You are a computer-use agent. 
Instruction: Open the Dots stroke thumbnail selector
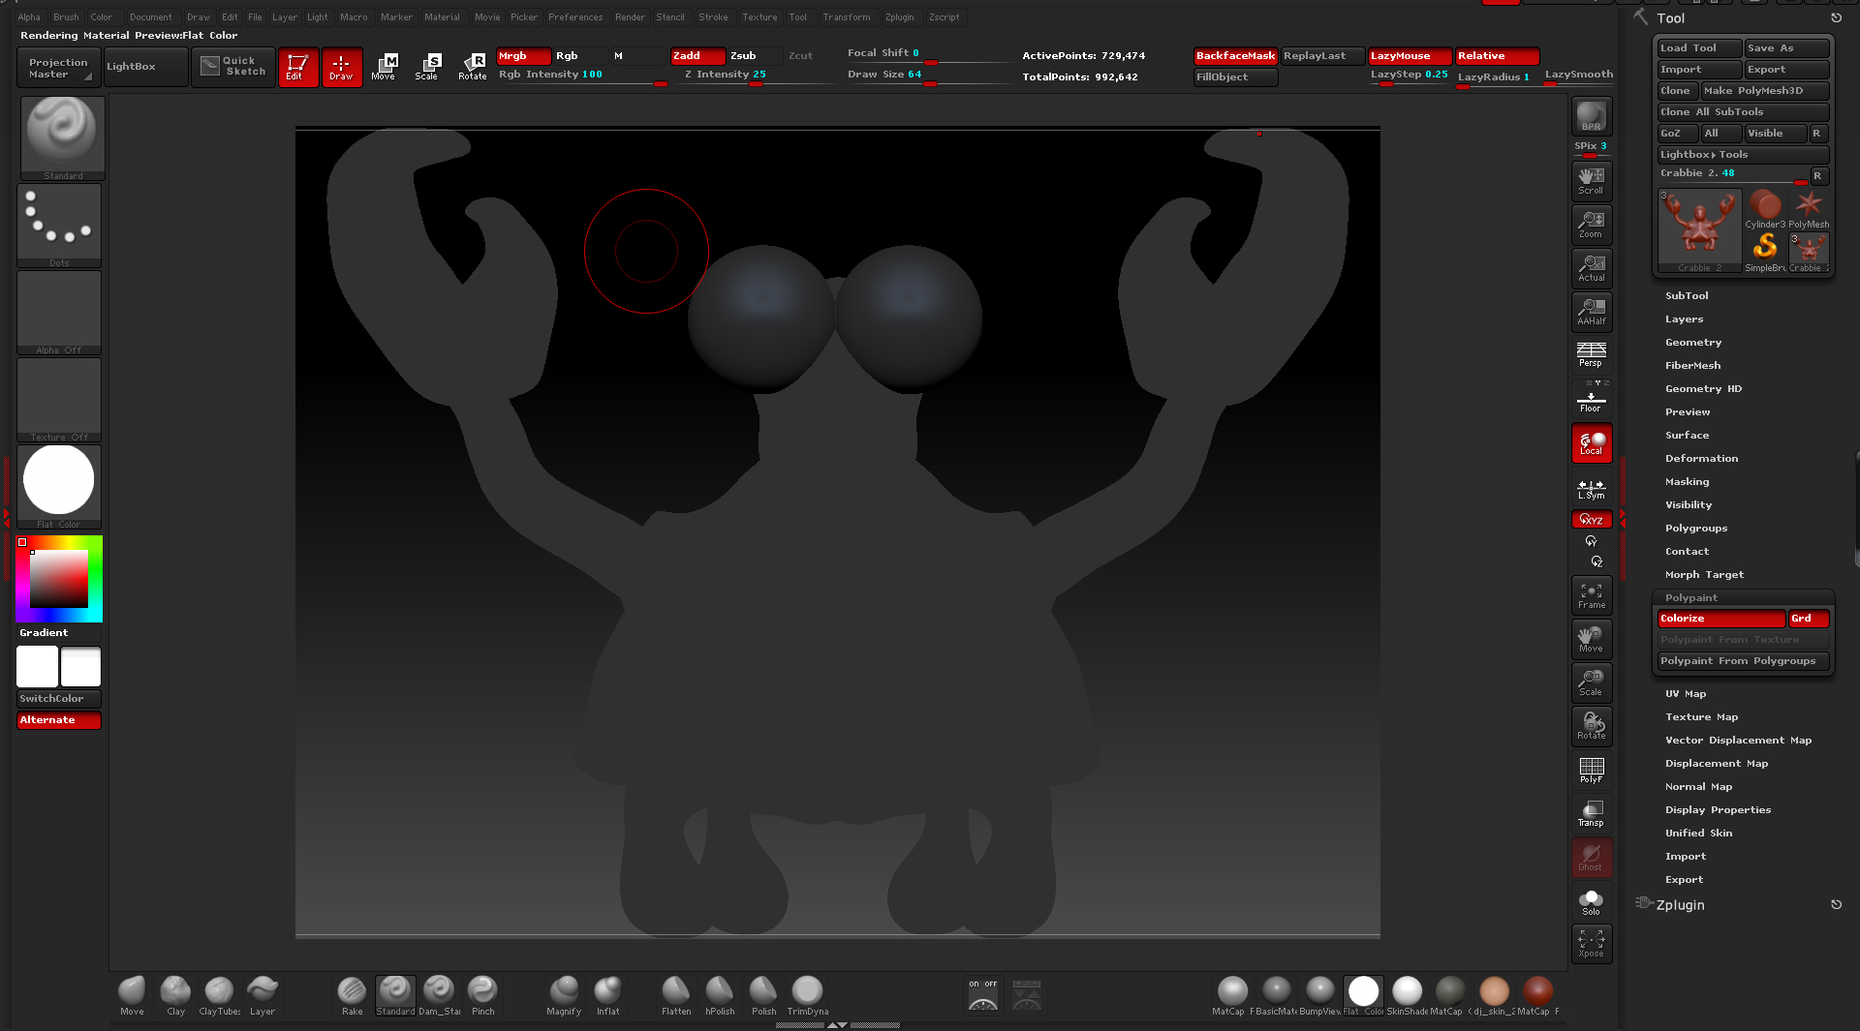pos(59,226)
